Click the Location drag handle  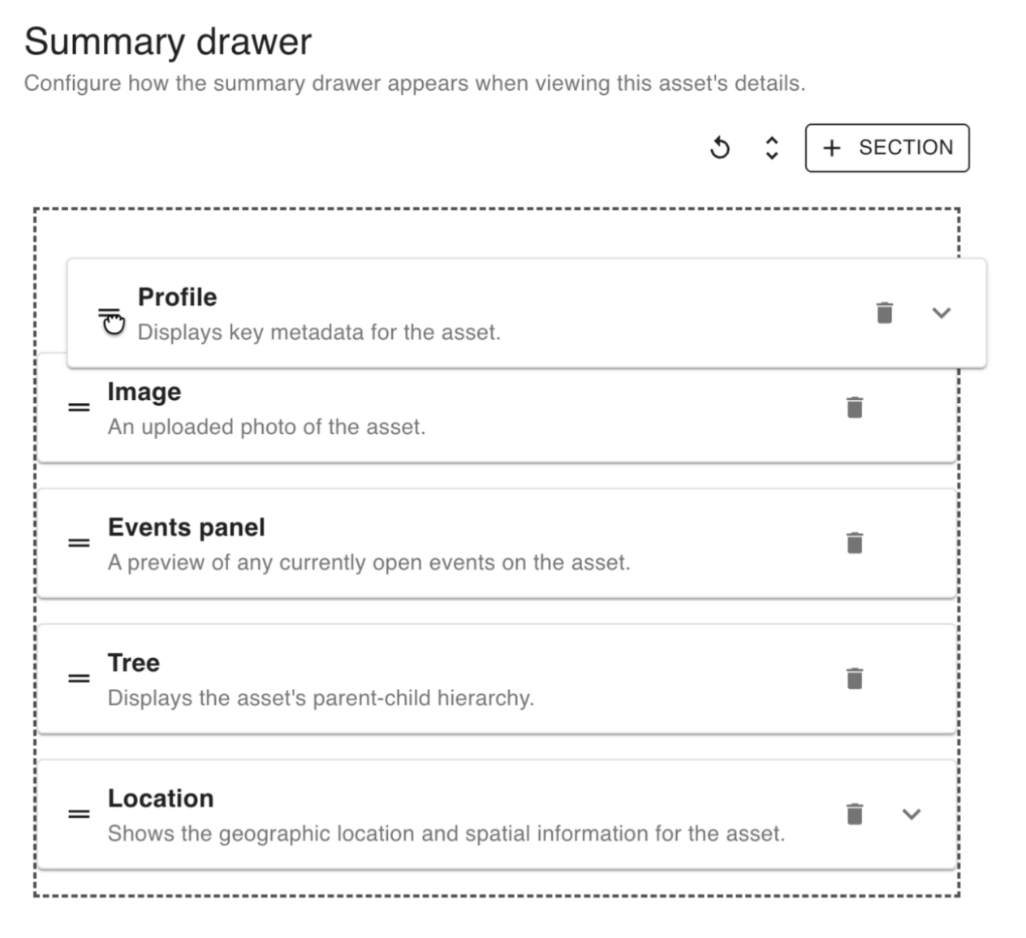pyautogui.click(x=79, y=814)
